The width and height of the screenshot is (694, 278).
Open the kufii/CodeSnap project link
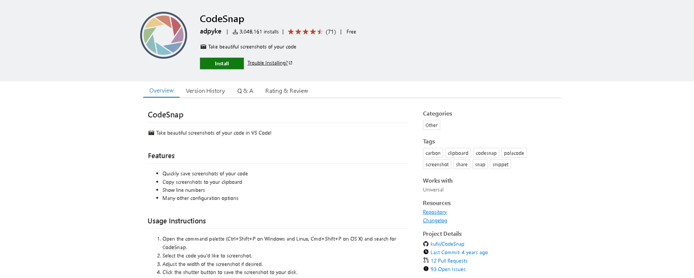pos(447,244)
